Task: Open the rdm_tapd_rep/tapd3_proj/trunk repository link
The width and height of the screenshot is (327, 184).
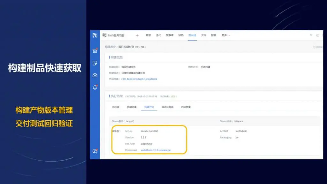Action: click(x=139, y=79)
